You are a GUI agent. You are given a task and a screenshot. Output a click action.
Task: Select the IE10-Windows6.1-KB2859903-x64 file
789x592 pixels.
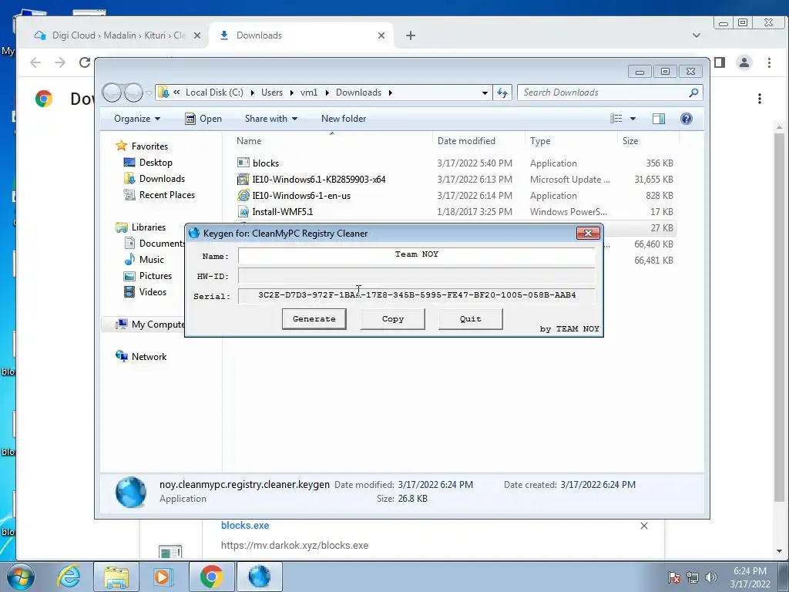[x=319, y=179]
